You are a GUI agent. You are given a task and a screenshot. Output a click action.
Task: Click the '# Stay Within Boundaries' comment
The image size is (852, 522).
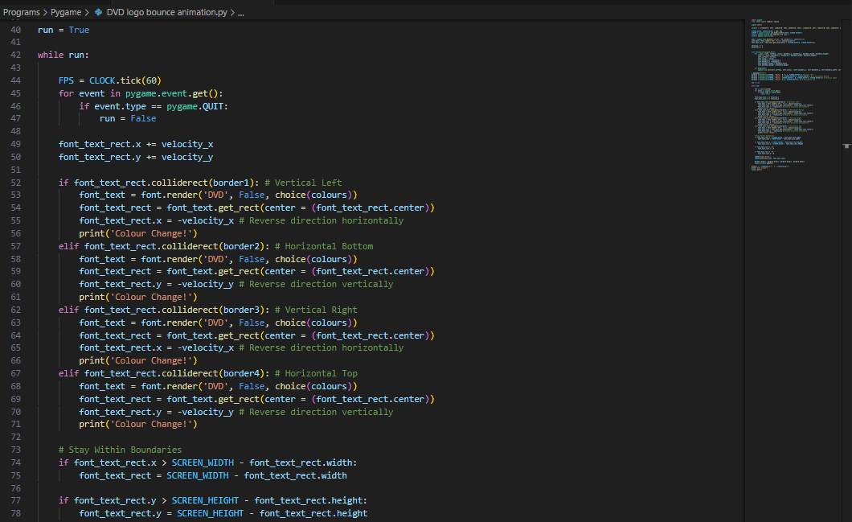[x=120, y=450]
